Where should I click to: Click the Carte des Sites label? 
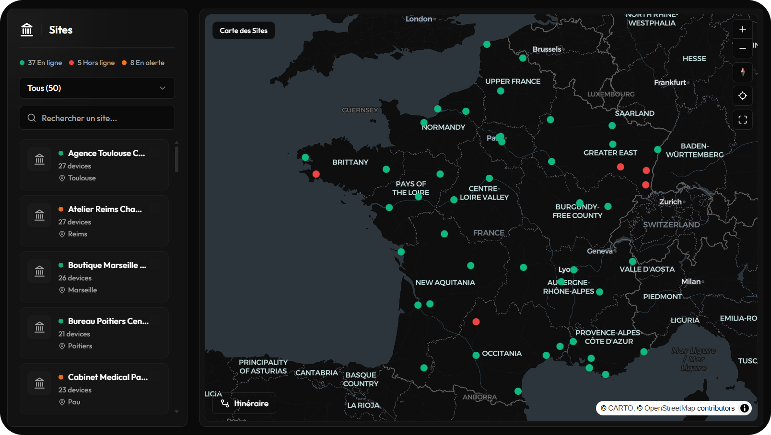coord(244,31)
